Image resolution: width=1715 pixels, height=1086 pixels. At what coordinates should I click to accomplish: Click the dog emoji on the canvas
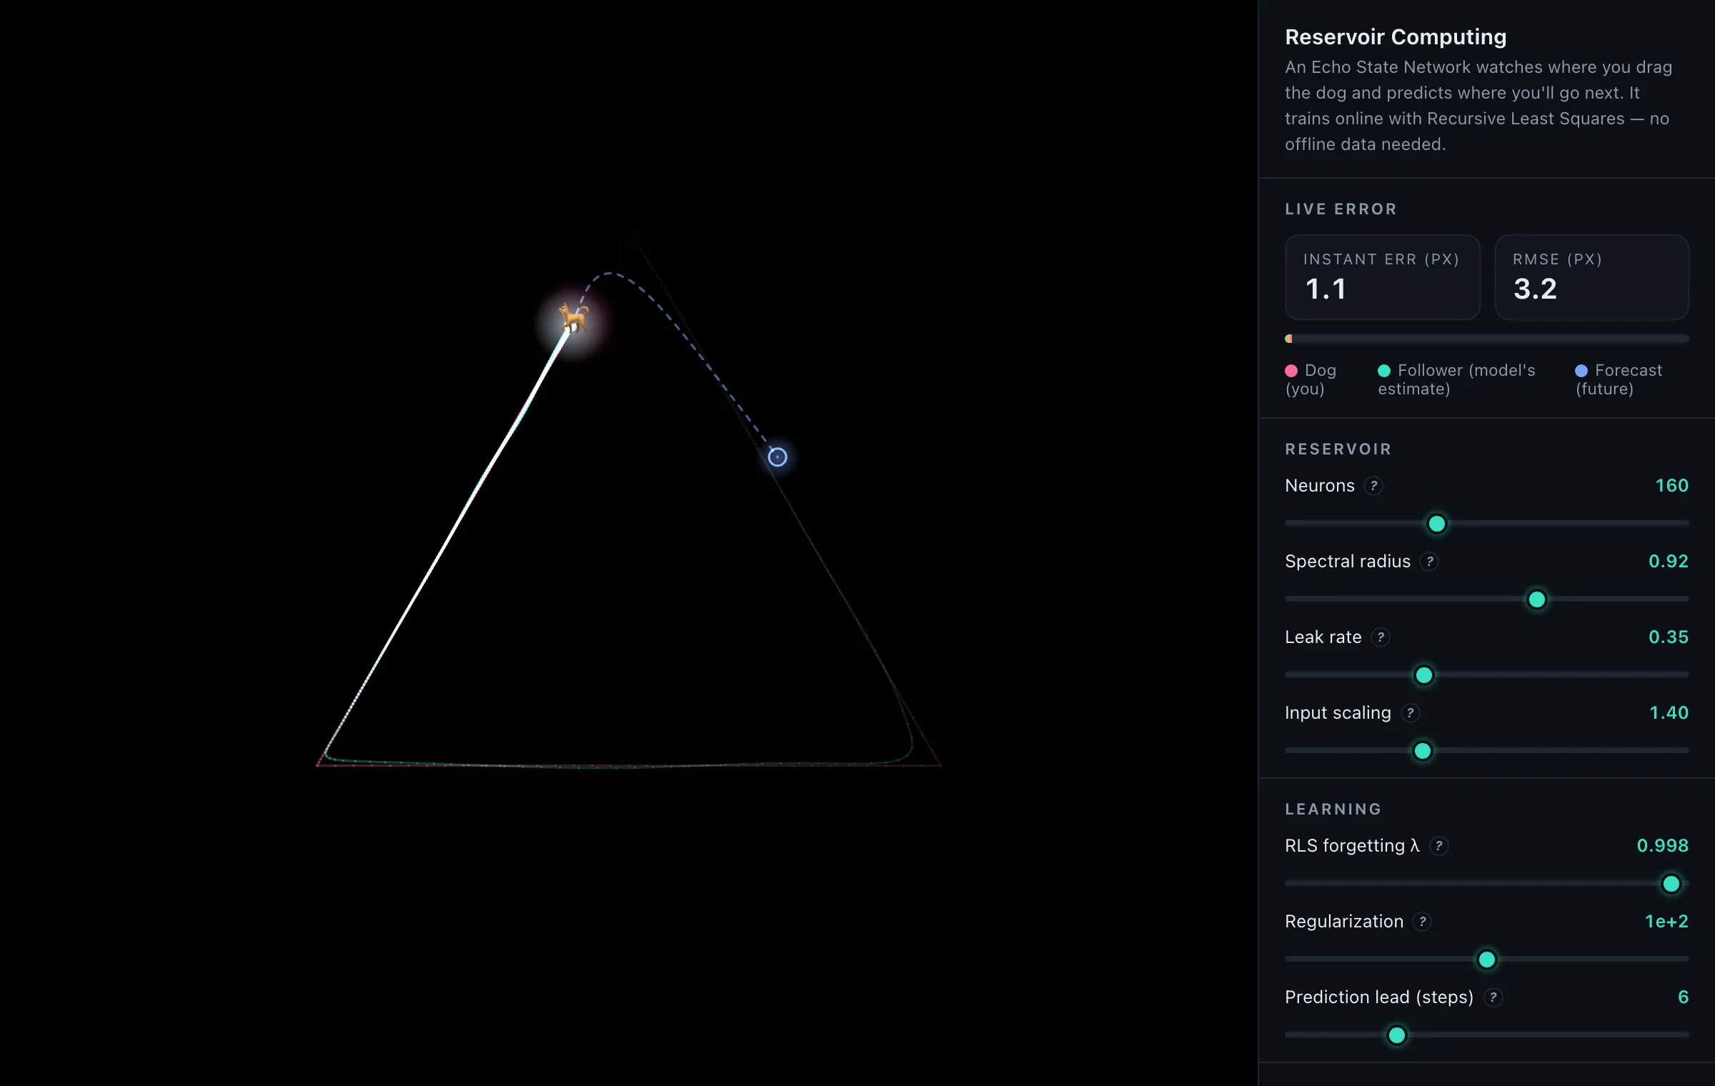click(x=573, y=318)
